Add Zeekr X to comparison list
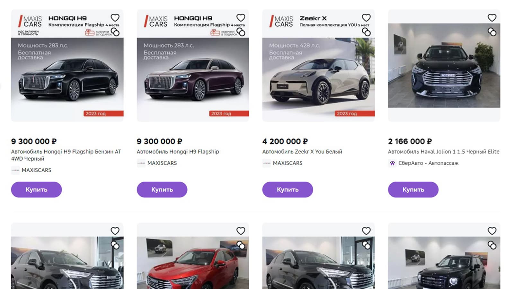Image resolution: width=514 pixels, height=289 pixels. coord(366,32)
